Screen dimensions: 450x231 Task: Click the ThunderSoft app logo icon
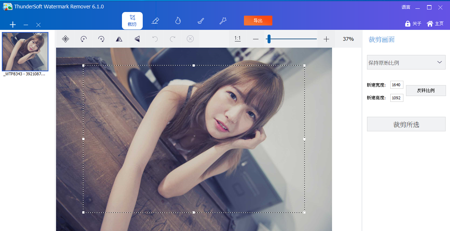(8, 7)
